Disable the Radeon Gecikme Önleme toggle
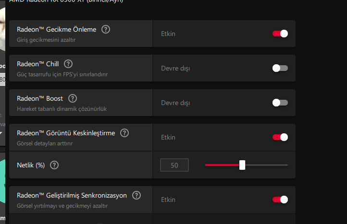Image resolution: width=347 pixels, height=224 pixels. point(280,34)
